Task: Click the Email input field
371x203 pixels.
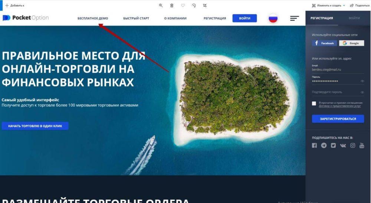Action: point(338,69)
